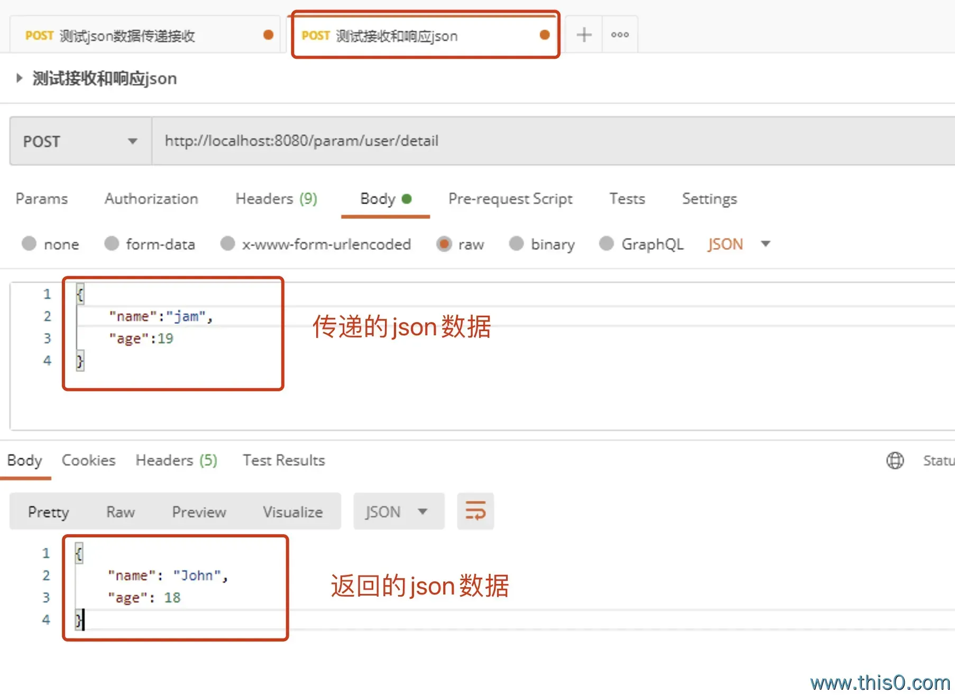955x695 pixels.
Task: Open the Pre-request Script tab
Action: [510, 199]
